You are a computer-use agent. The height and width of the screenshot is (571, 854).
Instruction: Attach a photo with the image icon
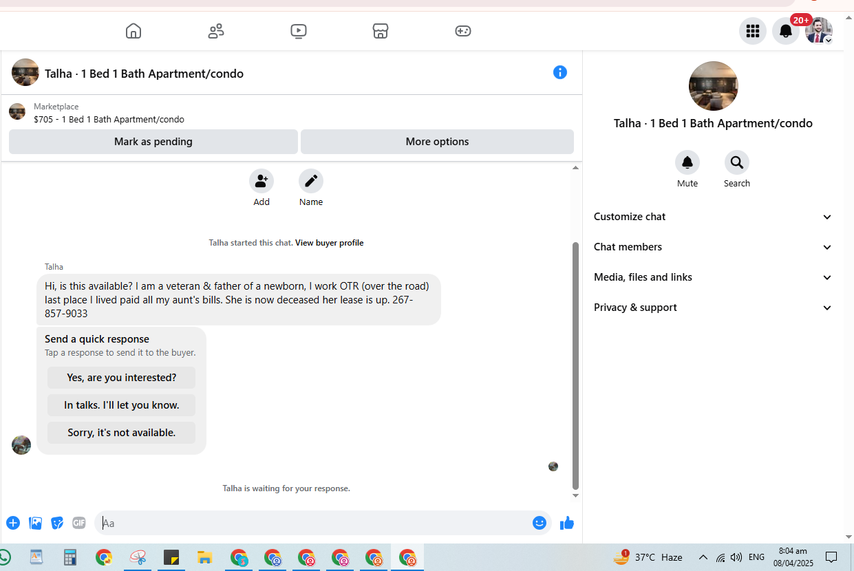tap(35, 523)
